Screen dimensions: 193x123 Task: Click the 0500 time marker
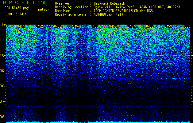click(x=187, y=26)
